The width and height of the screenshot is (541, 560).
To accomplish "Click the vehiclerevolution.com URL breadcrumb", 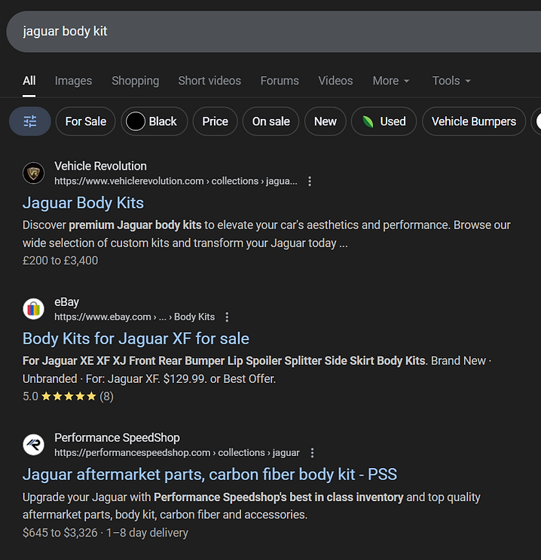I will [176, 182].
